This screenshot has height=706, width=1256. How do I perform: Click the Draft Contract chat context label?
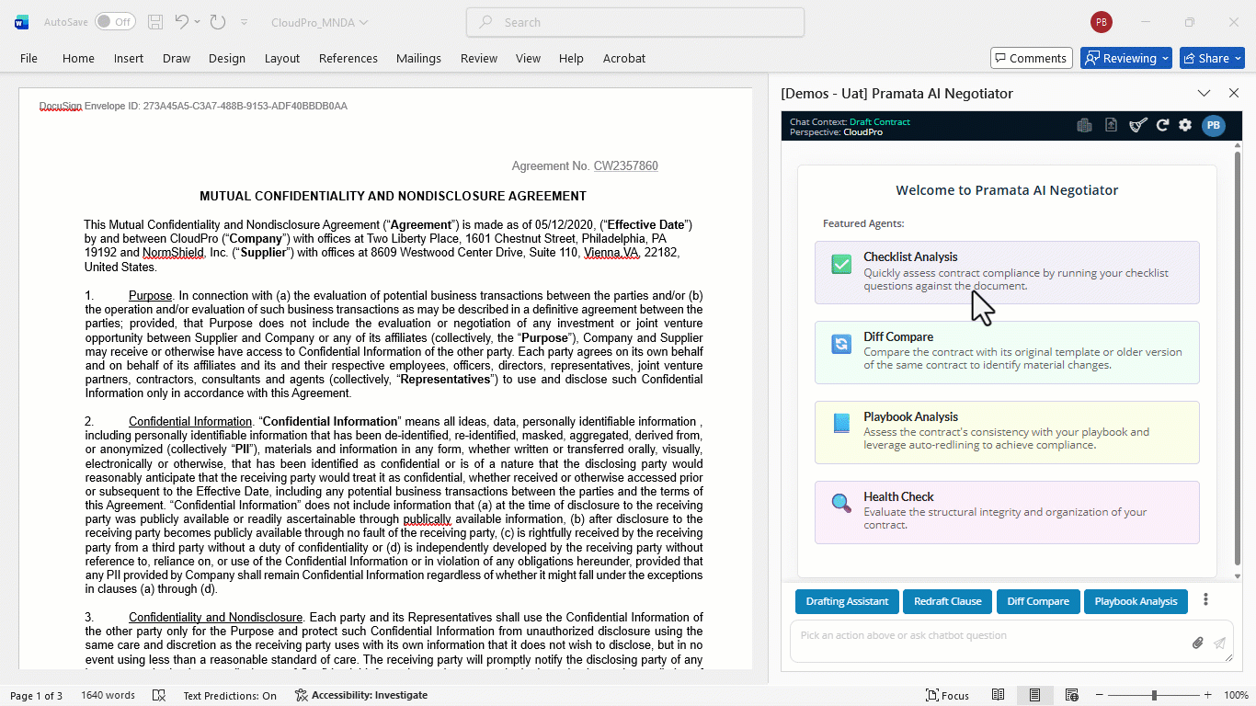(x=880, y=121)
